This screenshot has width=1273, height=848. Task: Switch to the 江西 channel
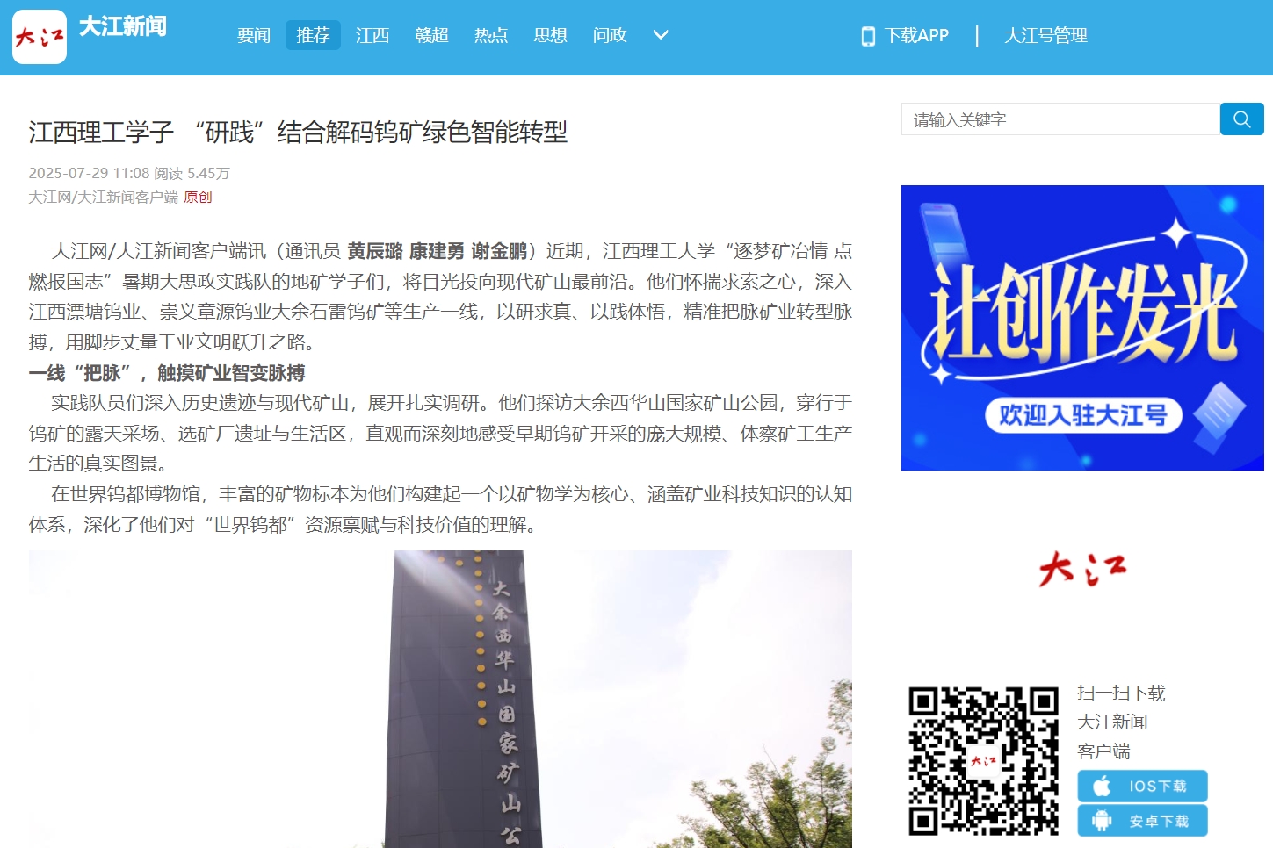click(x=372, y=35)
